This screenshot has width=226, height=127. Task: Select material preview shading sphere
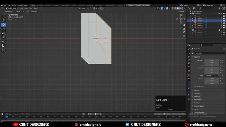point(180,8)
